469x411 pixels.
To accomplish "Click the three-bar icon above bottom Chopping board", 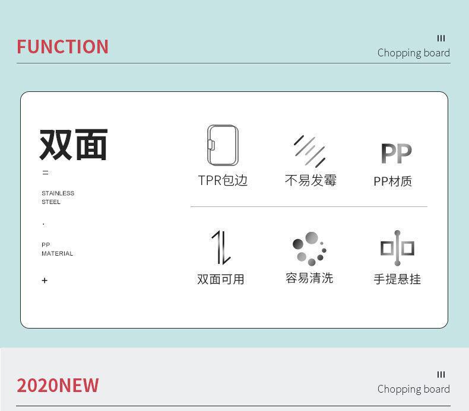I will (x=441, y=374).
